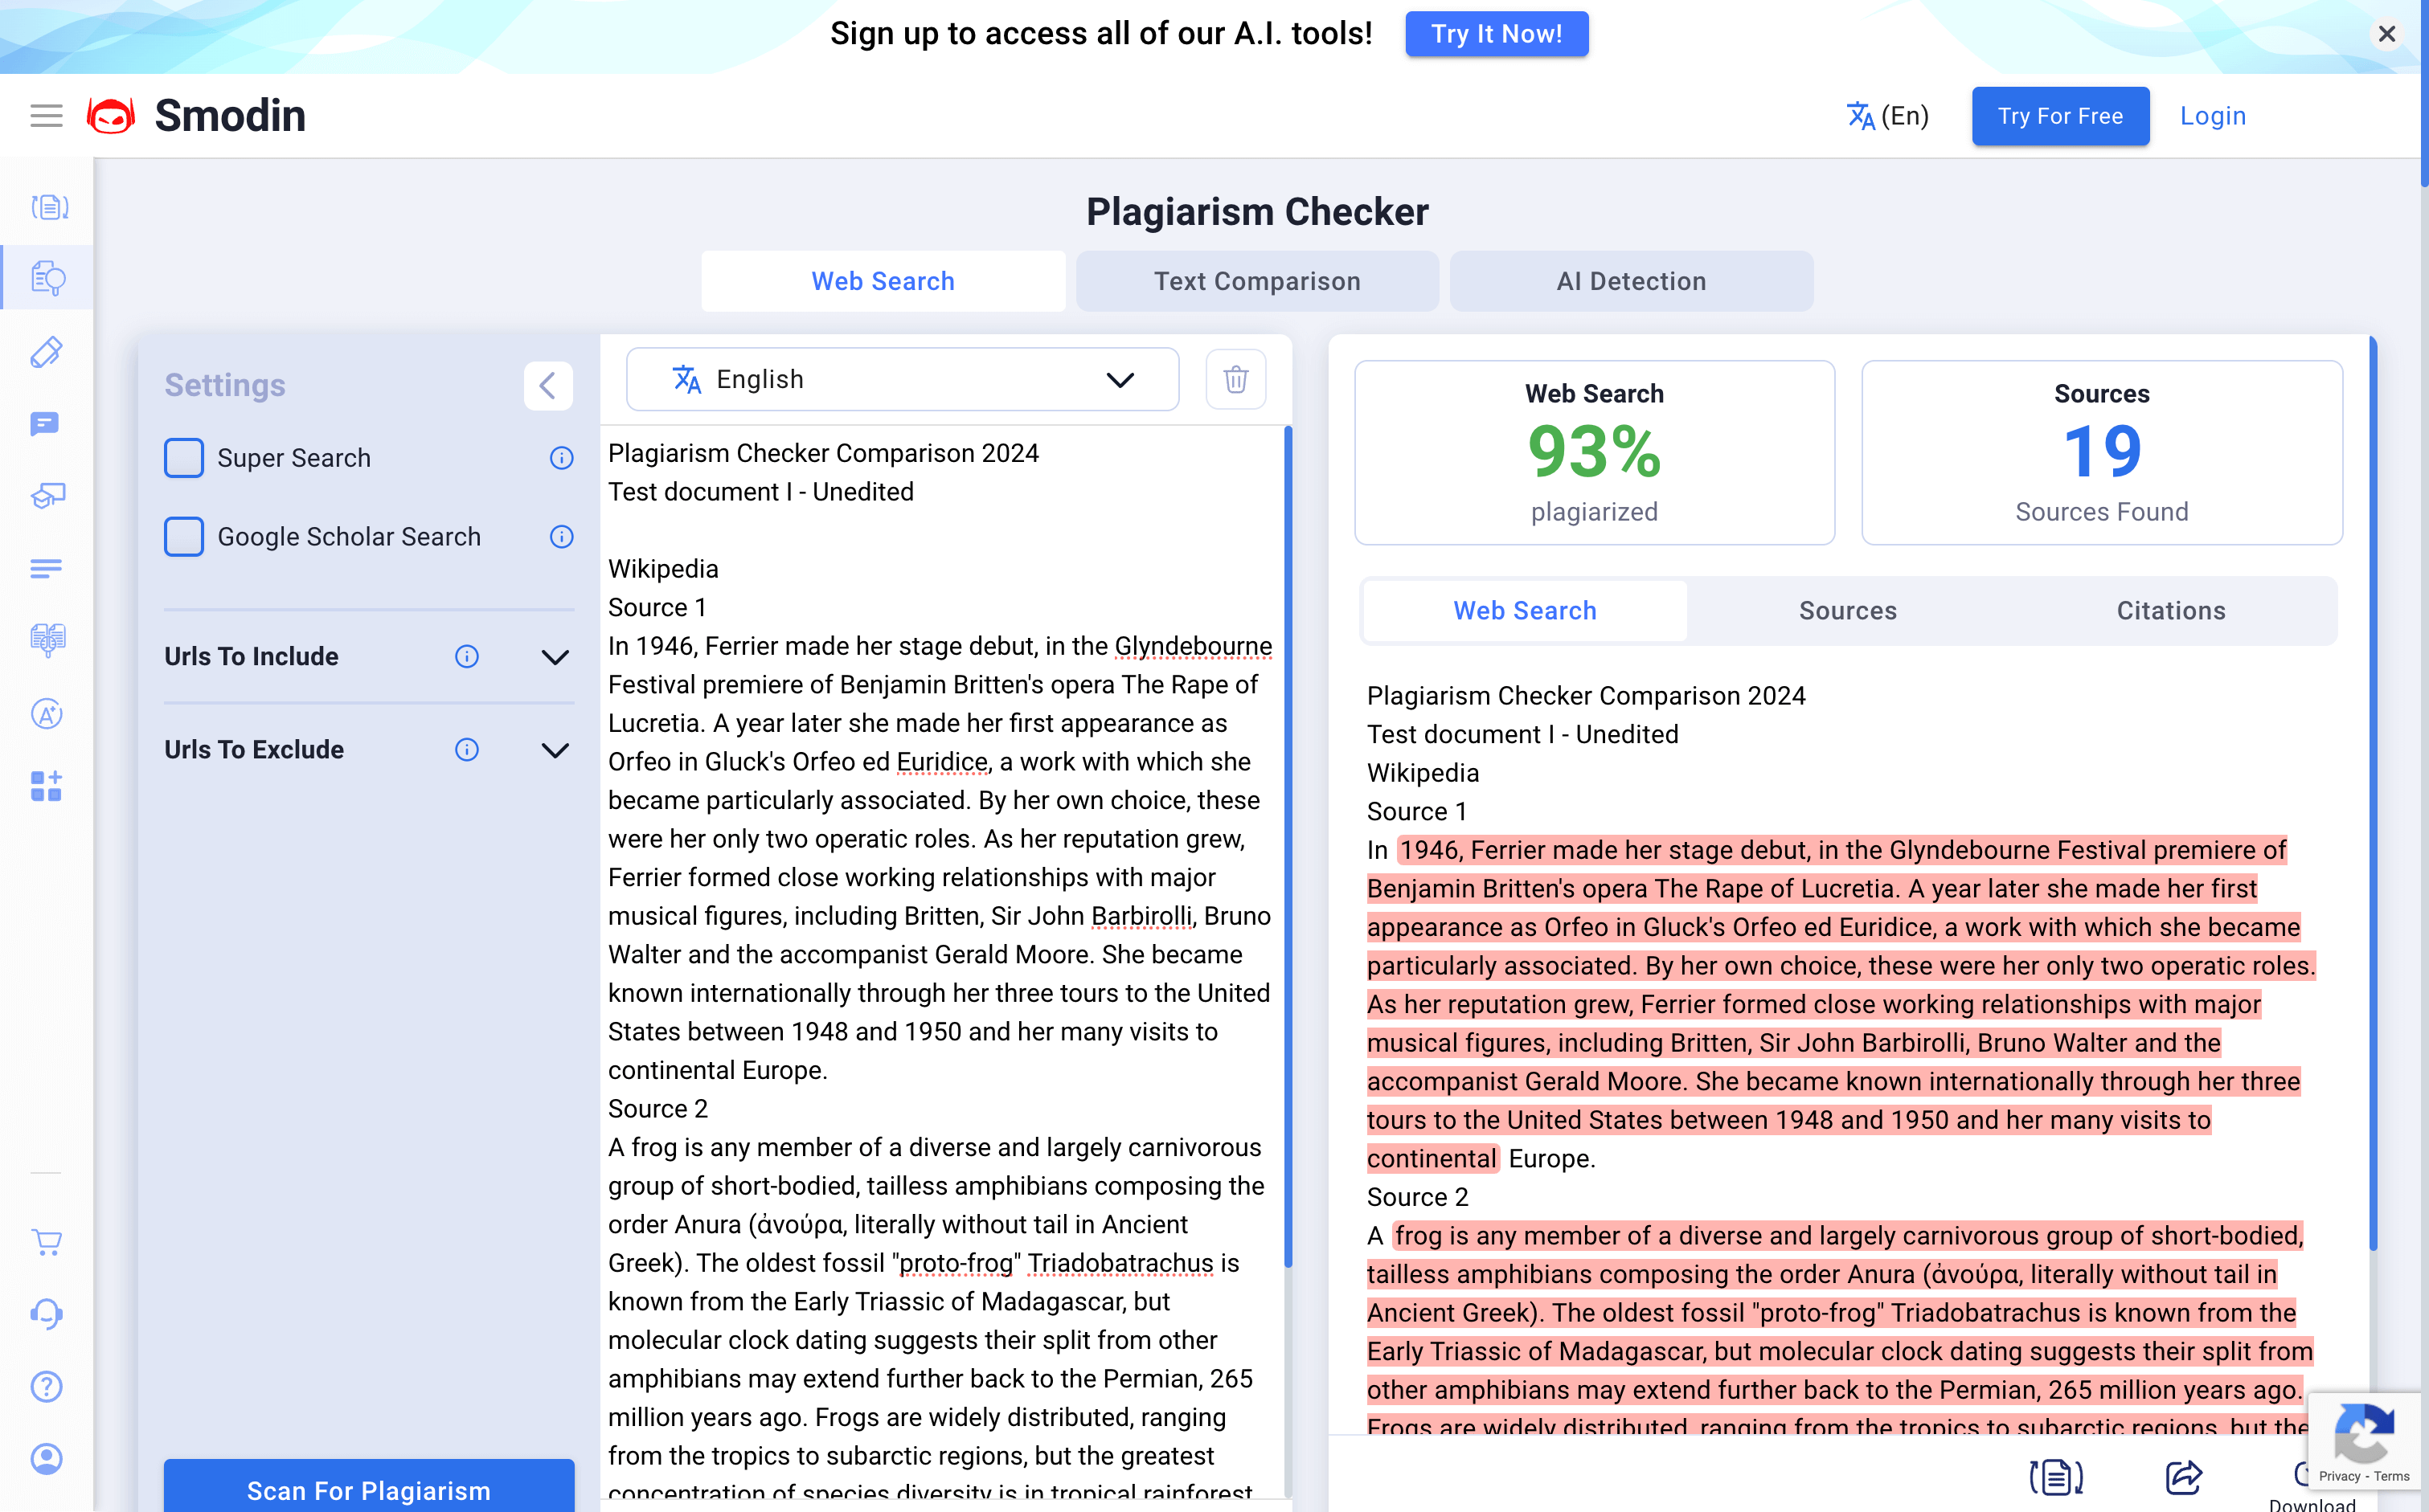This screenshot has width=2429, height=1512.
Task: Open the graduation cap tutor icon in sidebar
Action: click(x=47, y=496)
